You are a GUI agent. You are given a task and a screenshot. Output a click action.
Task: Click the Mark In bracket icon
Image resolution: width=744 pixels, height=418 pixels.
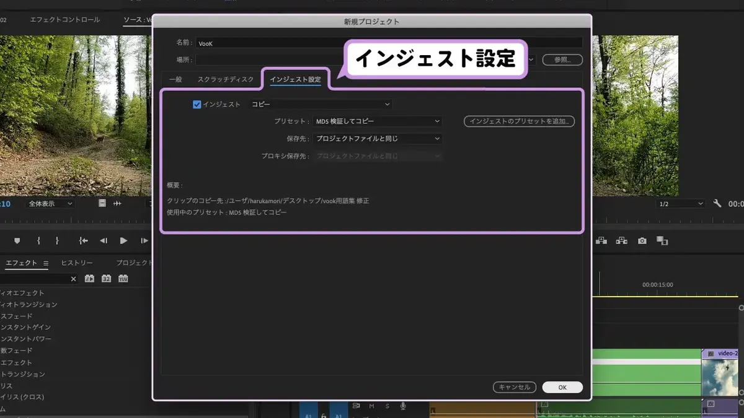38,240
